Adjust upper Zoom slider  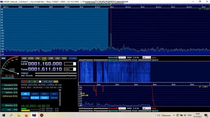click(x=125, y=60)
